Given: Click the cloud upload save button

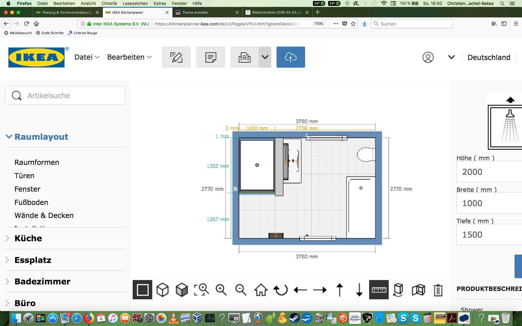Looking at the screenshot, I should 291,57.
